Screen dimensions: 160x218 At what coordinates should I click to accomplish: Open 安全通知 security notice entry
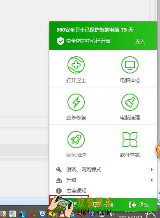pyautogui.click(x=103, y=190)
